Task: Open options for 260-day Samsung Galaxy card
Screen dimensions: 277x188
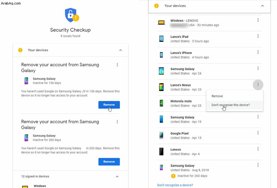Action: click(117, 122)
